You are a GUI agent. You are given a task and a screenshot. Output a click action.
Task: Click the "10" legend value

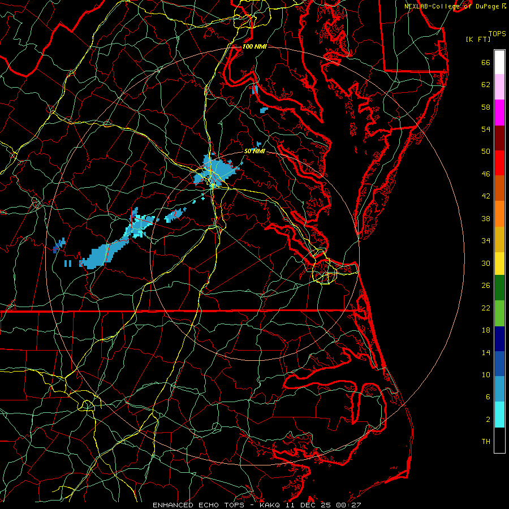(x=486, y=375)
